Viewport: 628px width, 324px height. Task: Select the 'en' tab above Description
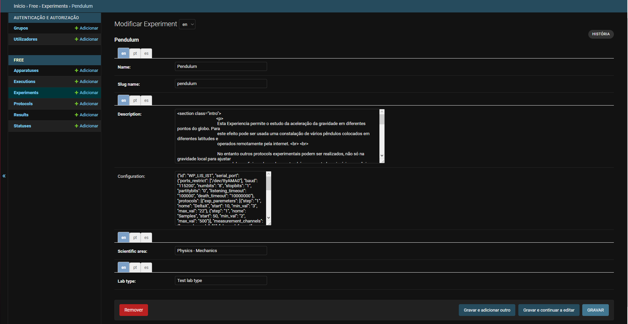point(123,100)
